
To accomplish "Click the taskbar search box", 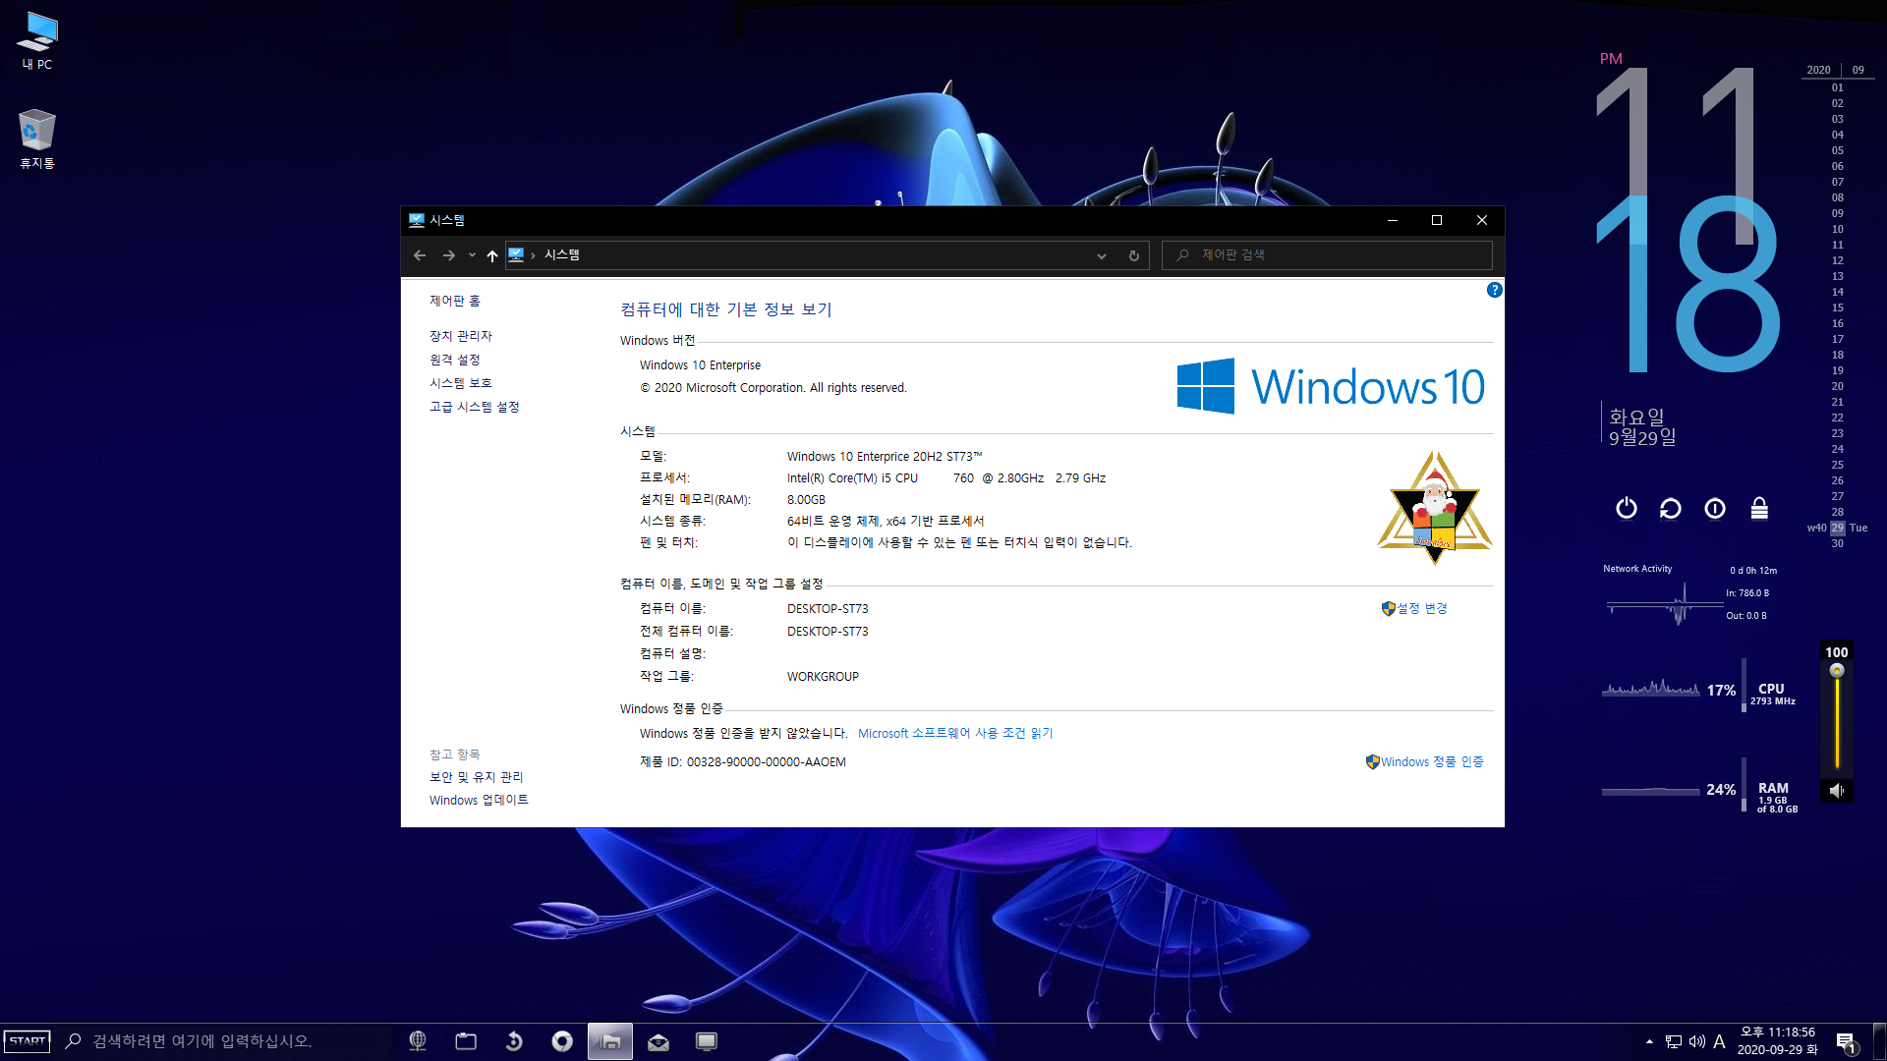I will coord(226,1041).
